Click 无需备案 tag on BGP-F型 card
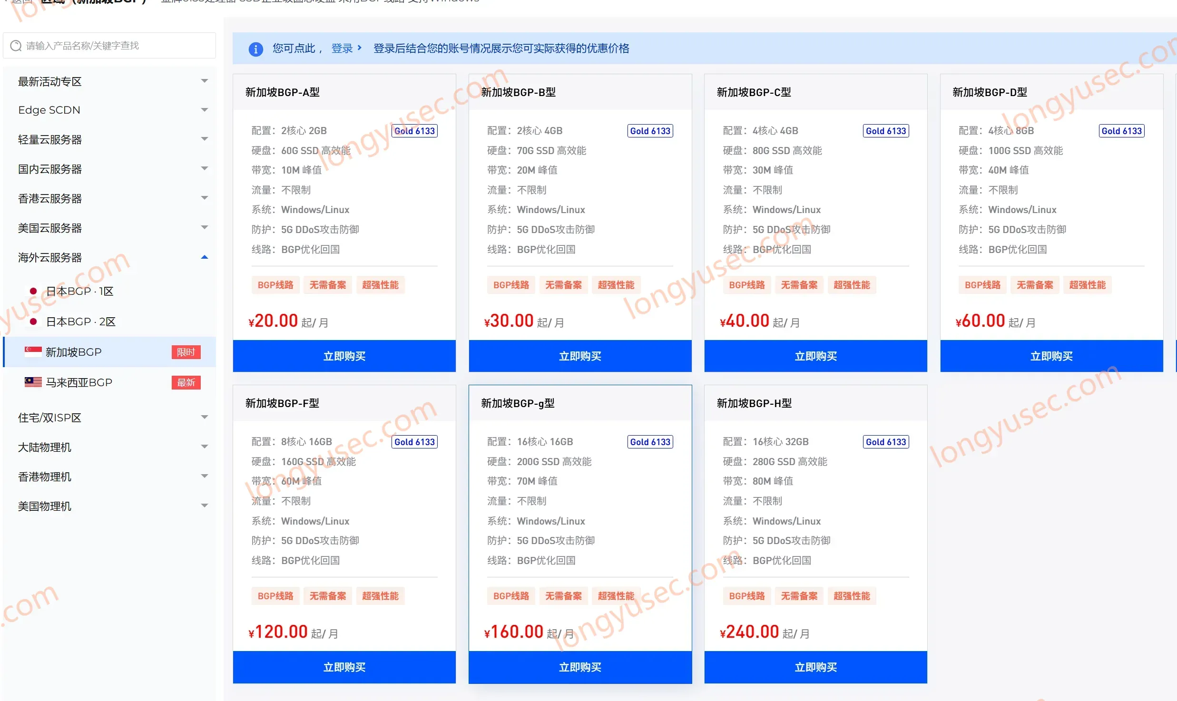1177x701 pixels. [328, 596]
